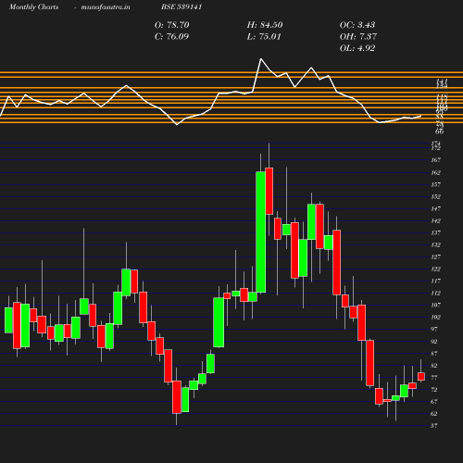Viewport: 463px width, 463px height.
Task: Click the latest red candlestick at chart end
Action: 421,377
